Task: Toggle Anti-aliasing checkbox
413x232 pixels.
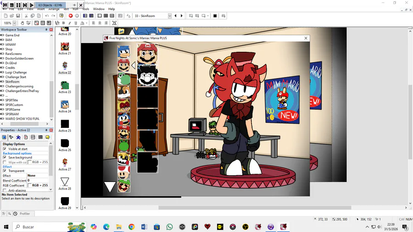Action: pos(5,190)
